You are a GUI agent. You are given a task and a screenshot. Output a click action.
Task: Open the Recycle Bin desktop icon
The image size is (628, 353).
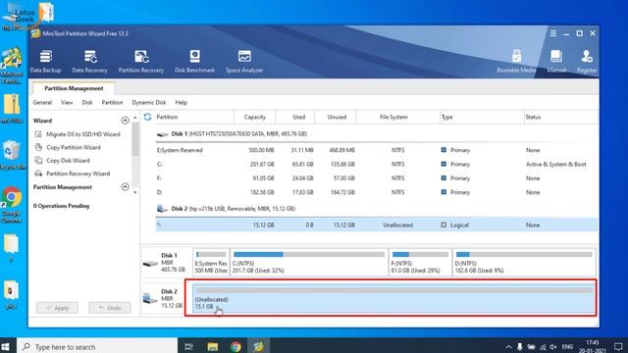11,156
